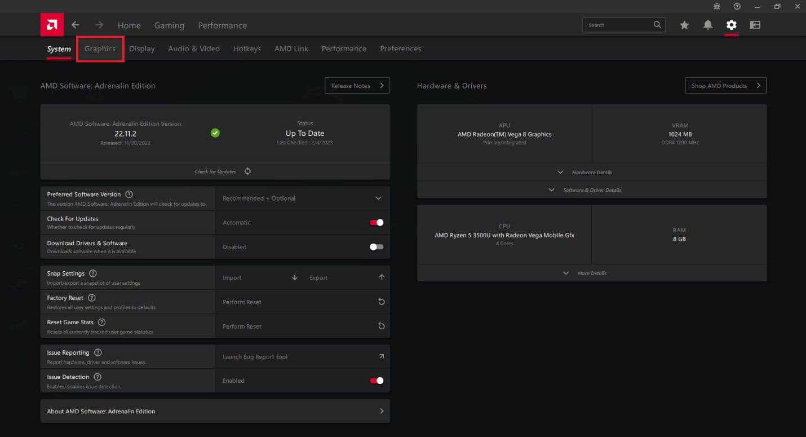Click the Release Notes button
This screenshot has width=806, height=437.
357,86
